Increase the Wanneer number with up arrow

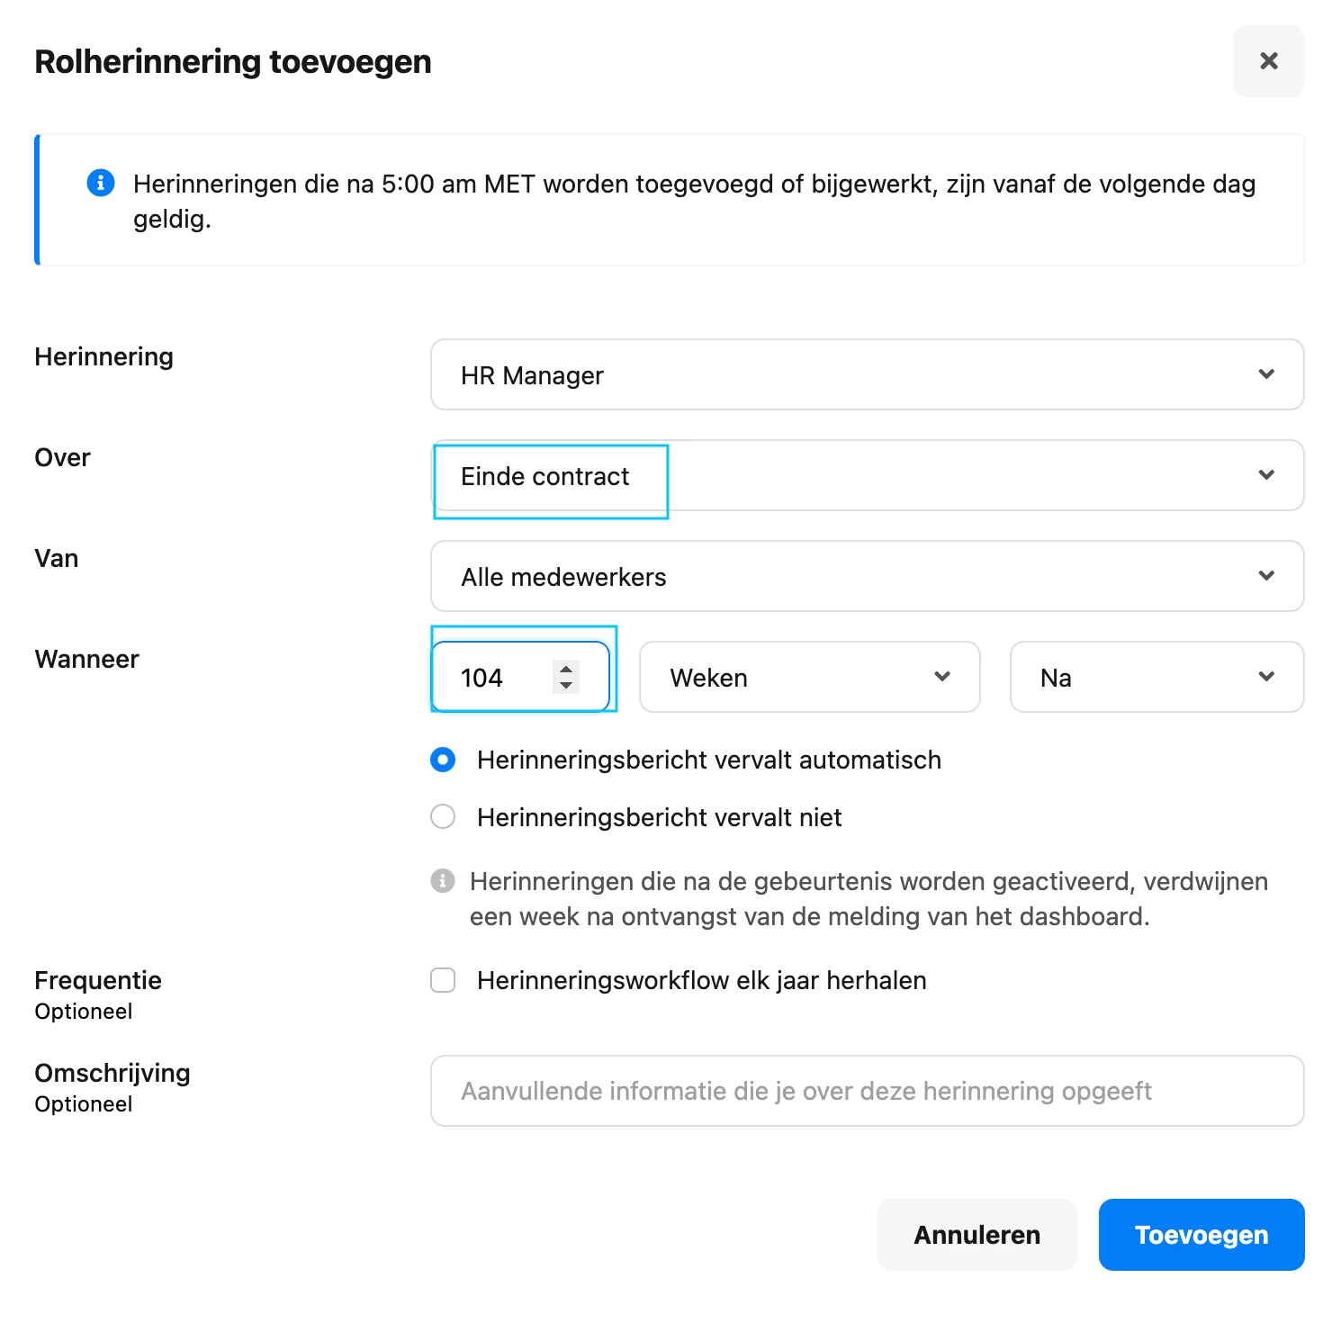(x=566, y=669)
